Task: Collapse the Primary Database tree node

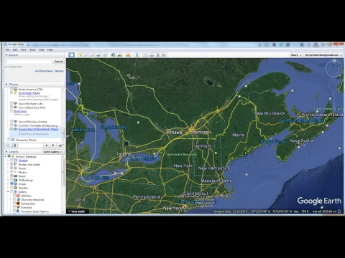Action: pyautogui.click(x=6, y=156)
